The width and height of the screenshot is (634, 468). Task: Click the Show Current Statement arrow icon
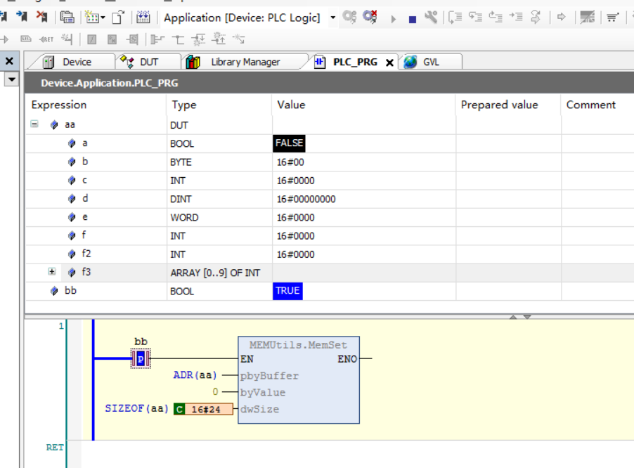(x=561, y=17)
